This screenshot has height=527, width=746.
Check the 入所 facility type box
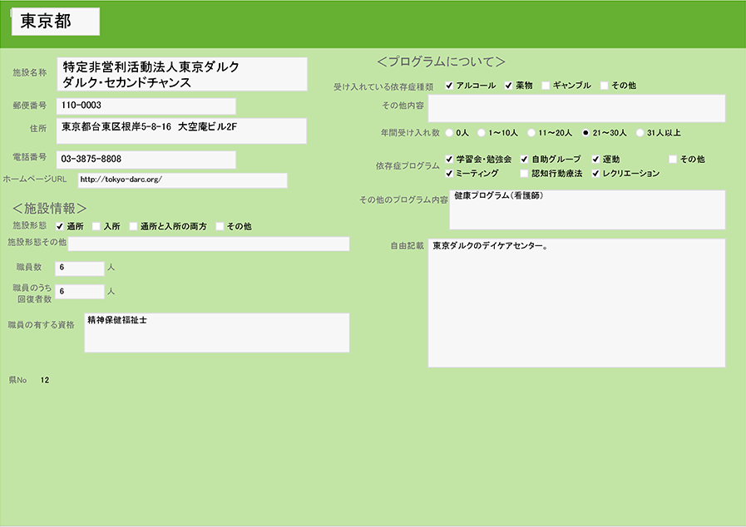tap(96, 226)
